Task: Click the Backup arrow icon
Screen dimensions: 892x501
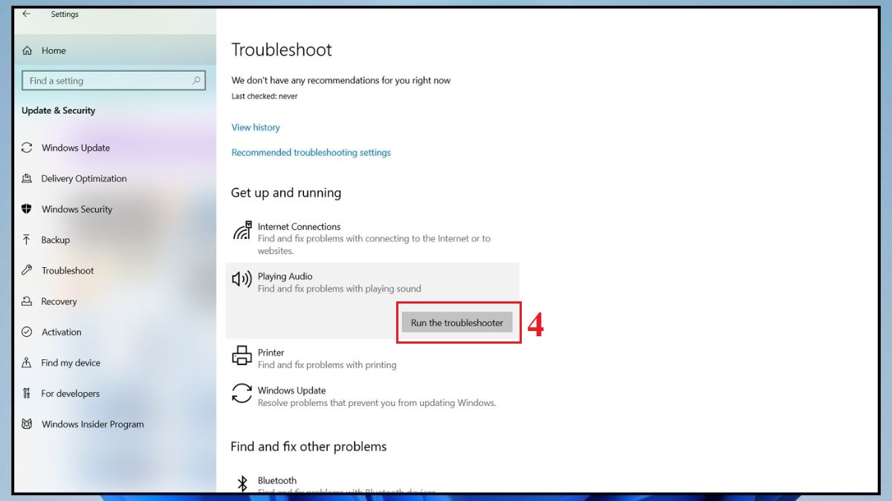Action: point(27,240)
